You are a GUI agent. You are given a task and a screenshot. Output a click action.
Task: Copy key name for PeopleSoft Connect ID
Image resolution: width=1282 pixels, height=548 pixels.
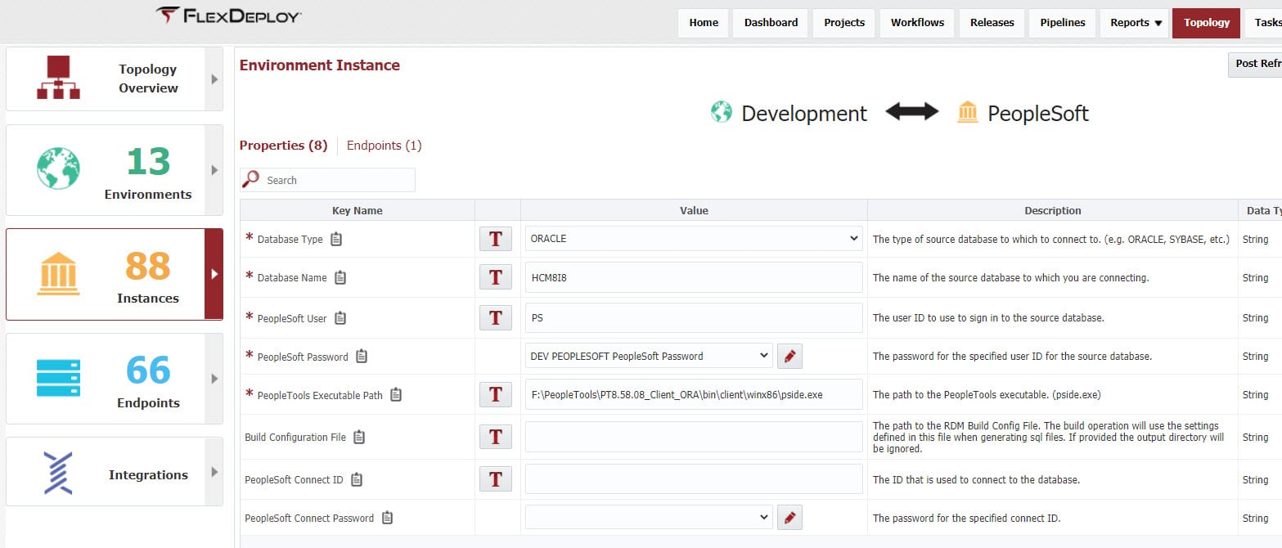[357, 479]
